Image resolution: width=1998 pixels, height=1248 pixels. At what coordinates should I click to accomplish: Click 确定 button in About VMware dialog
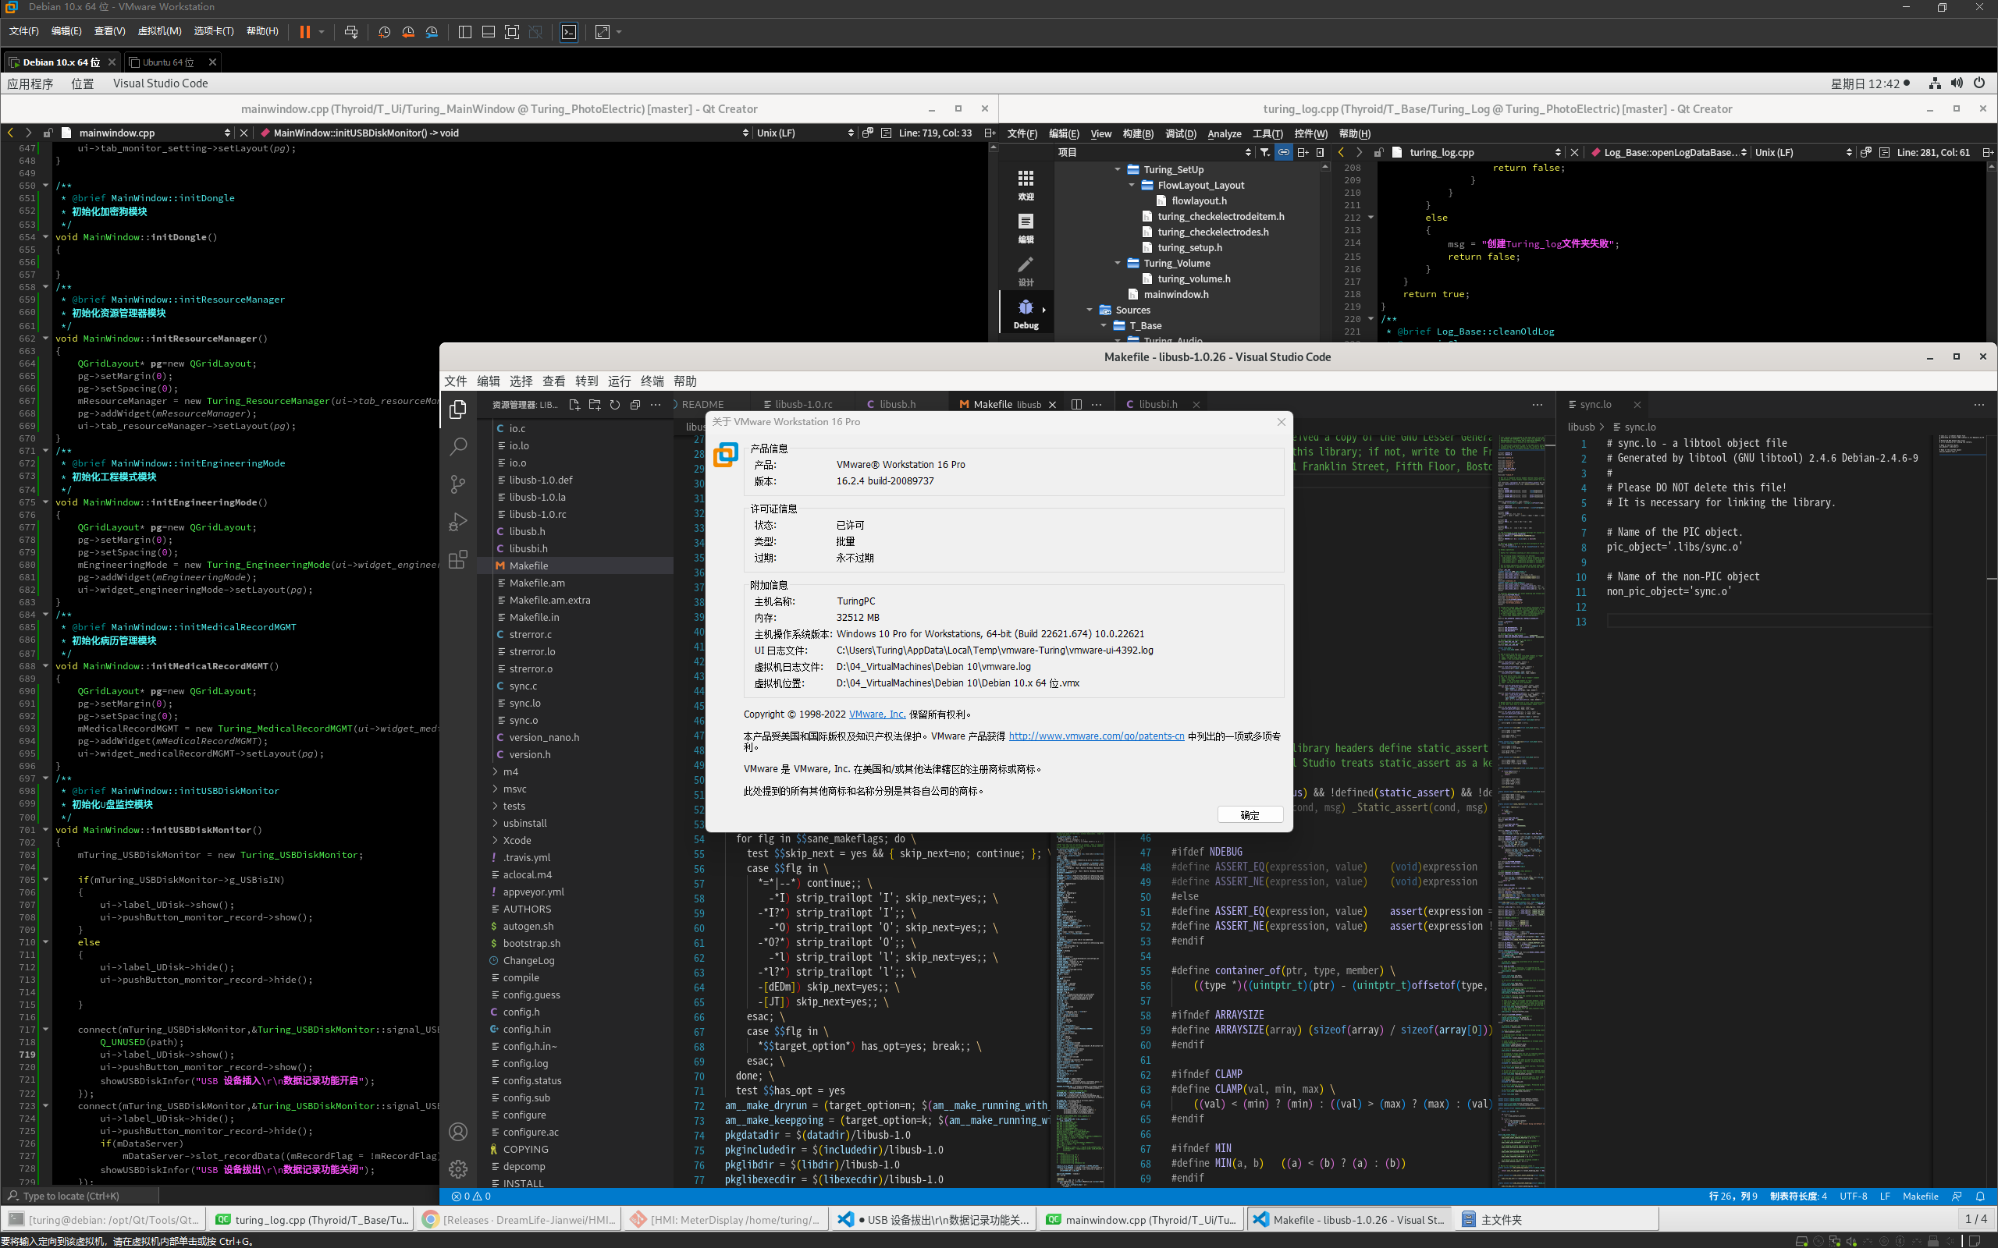tap(1250, 814)
